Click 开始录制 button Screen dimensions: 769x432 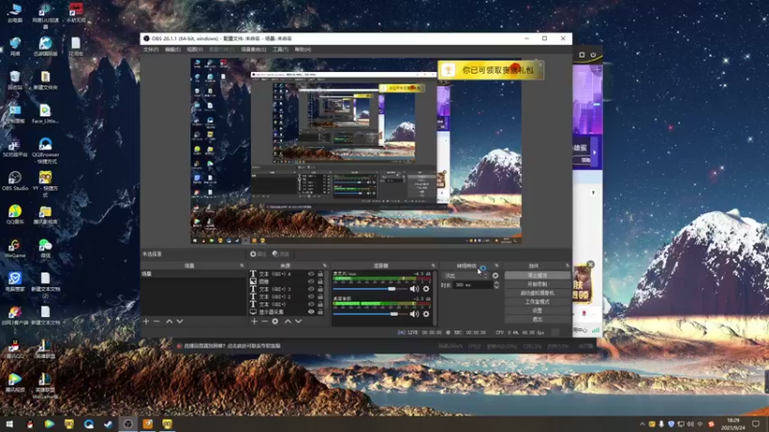tap(537, 284)
